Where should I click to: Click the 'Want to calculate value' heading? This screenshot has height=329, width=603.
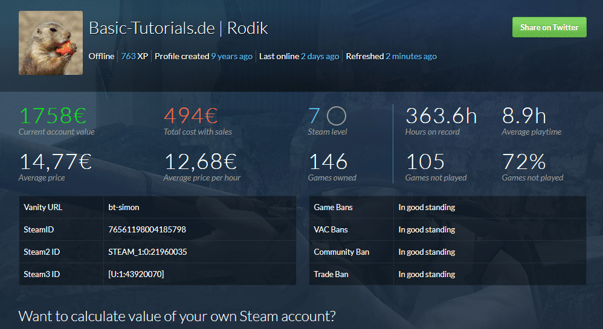177,316
